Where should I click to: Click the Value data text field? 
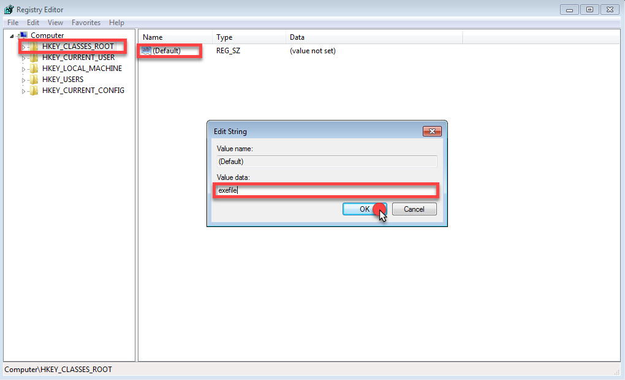point(326,190)
